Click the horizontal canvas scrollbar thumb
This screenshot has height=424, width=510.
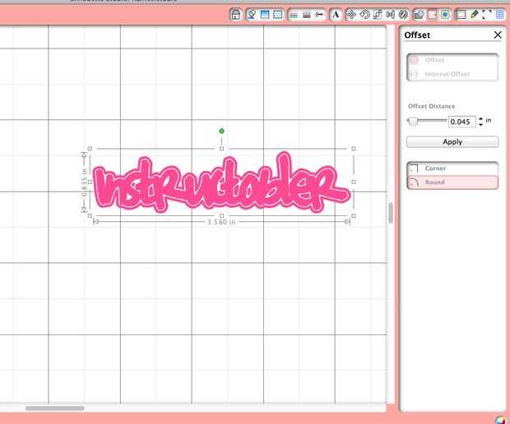(x=54, y=408)
